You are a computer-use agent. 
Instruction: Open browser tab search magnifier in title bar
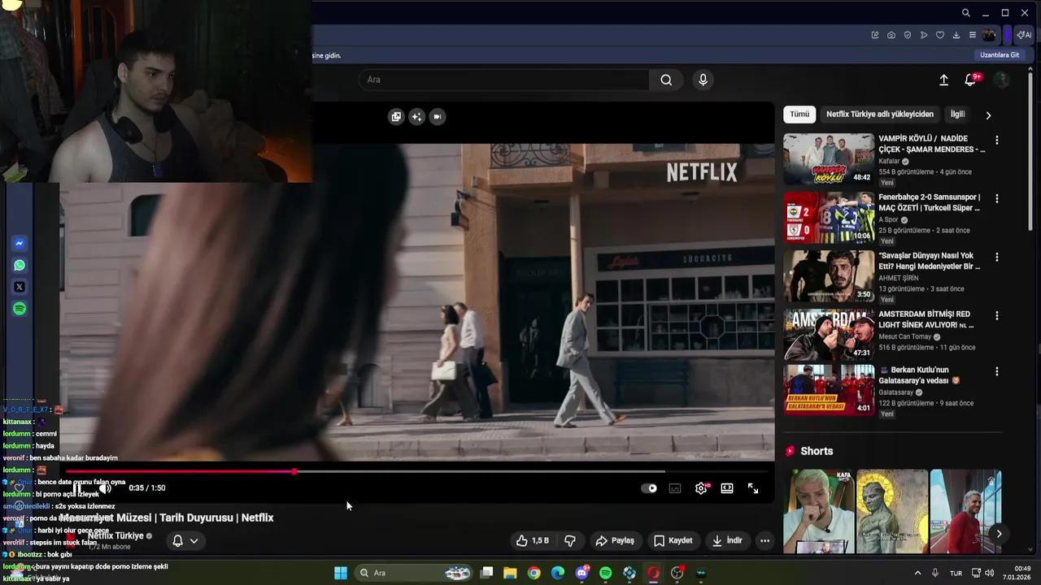pyautogui.click(x=965, y=13)
